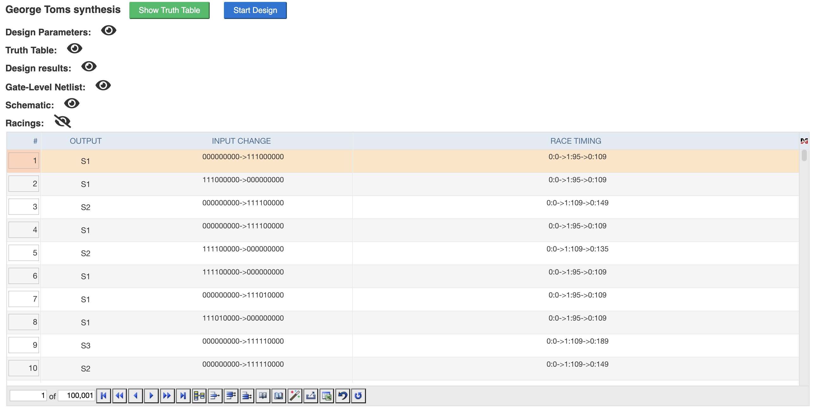Click the INPUT CHANGE column header

(x=241, y=141)
